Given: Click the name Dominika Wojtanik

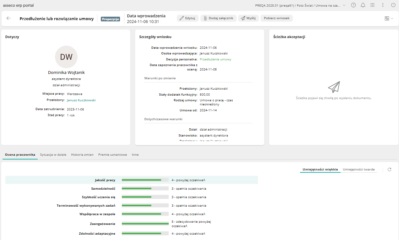Looking at the screenshot, I should 66,72.
